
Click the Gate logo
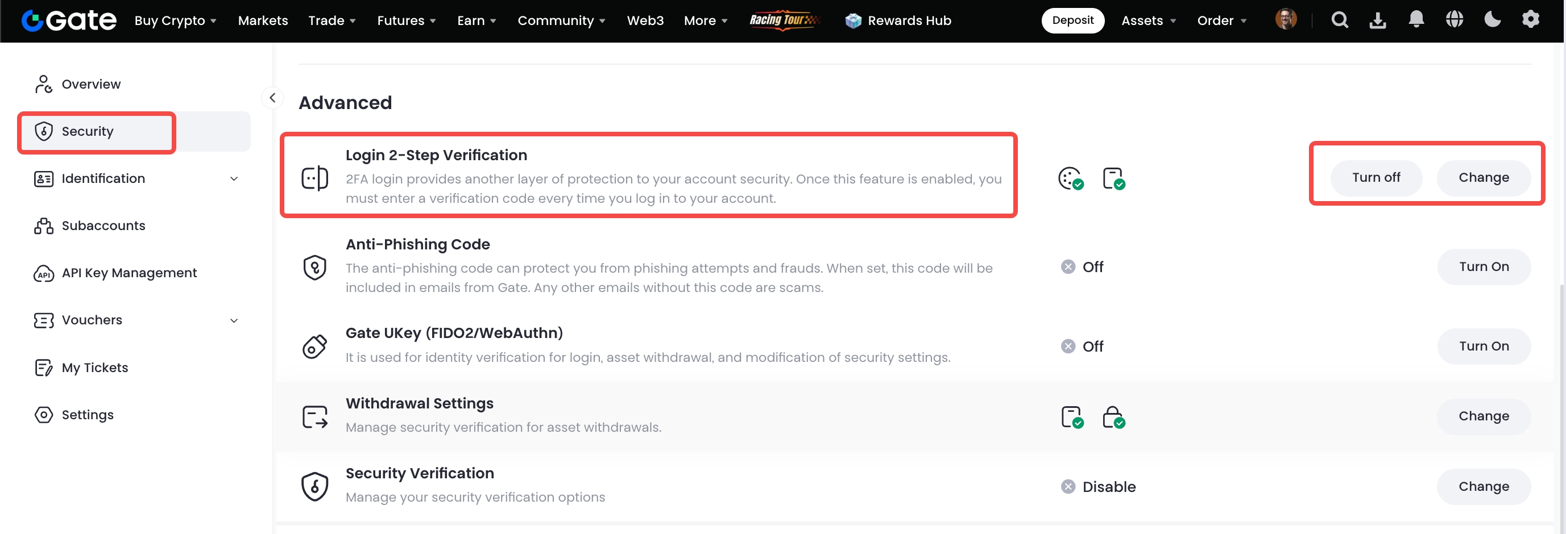click(x=69, y=20)
